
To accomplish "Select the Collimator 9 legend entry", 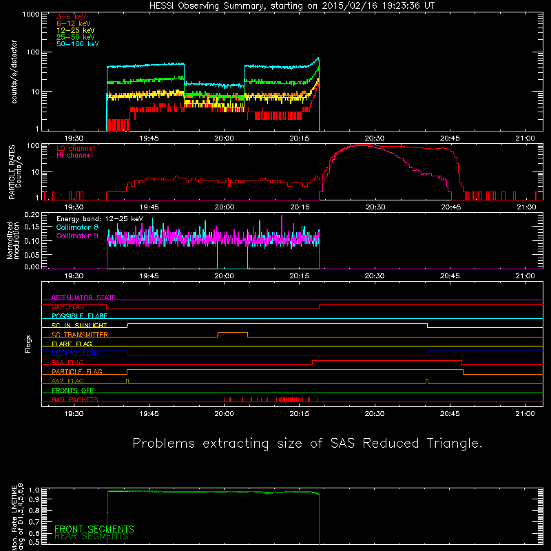I will pos(77,236).
